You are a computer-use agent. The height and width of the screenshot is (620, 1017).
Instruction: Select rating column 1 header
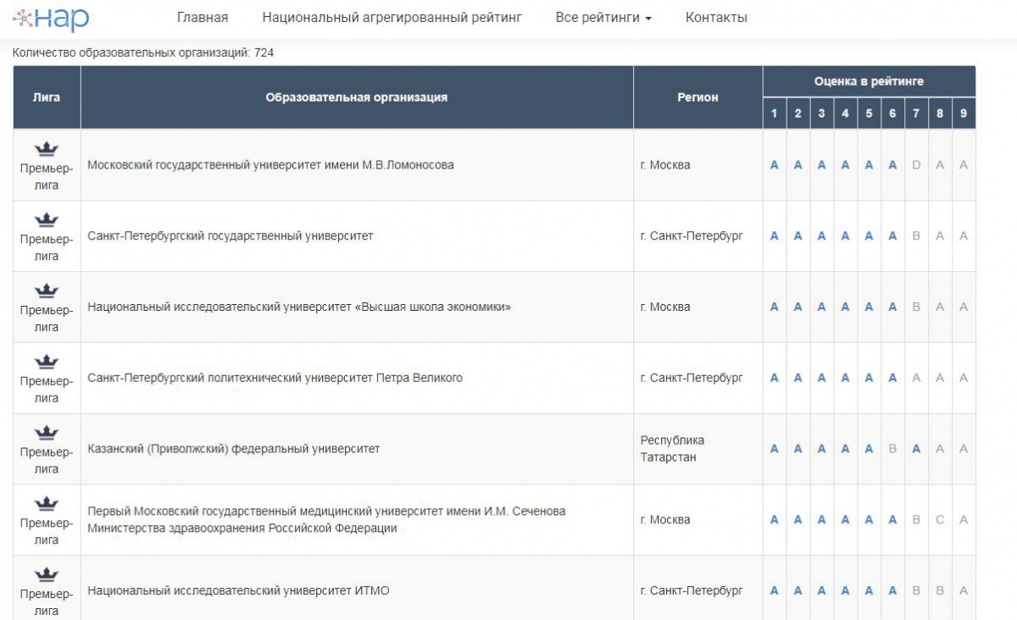click(774, 113)
